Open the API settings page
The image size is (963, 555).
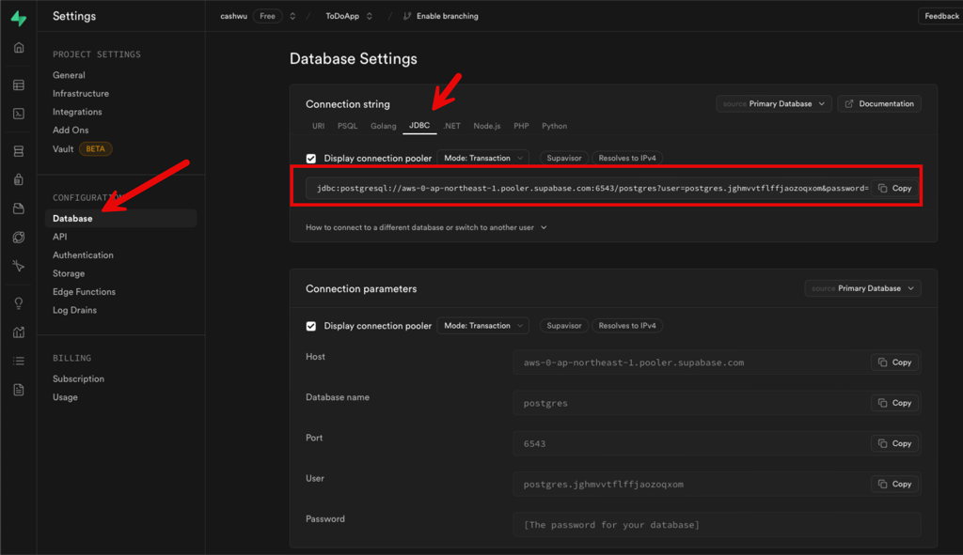pyautogui.click(x=60, y=237)
